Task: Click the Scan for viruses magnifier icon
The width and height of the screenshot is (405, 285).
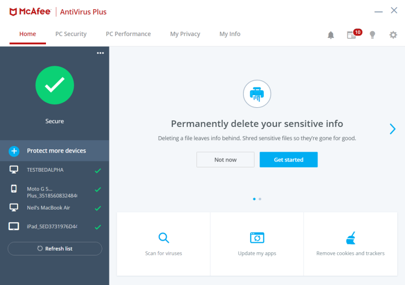Action: click(164, 238)
